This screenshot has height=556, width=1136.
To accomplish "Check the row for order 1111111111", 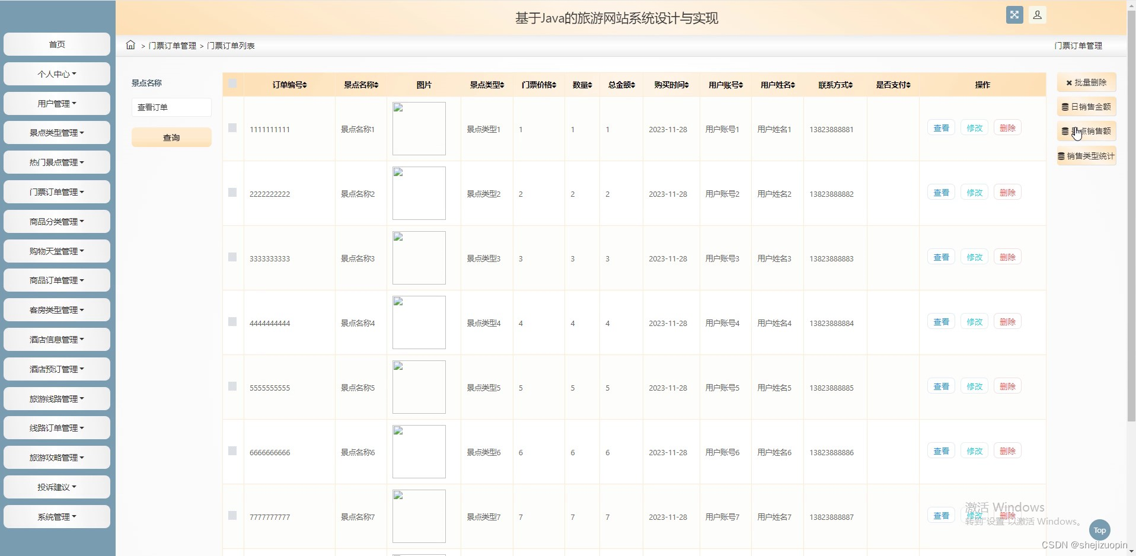I will [x=232, y=128].
